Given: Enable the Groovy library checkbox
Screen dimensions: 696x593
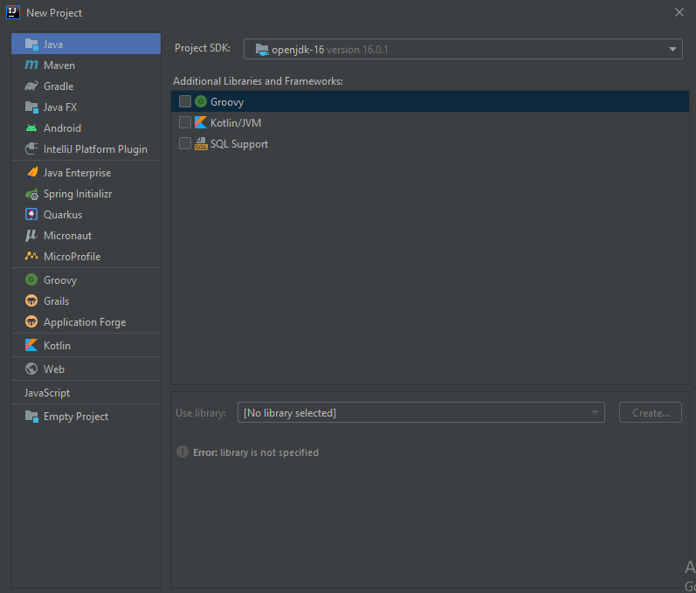Looking at the screenshot, I should 185,101.
